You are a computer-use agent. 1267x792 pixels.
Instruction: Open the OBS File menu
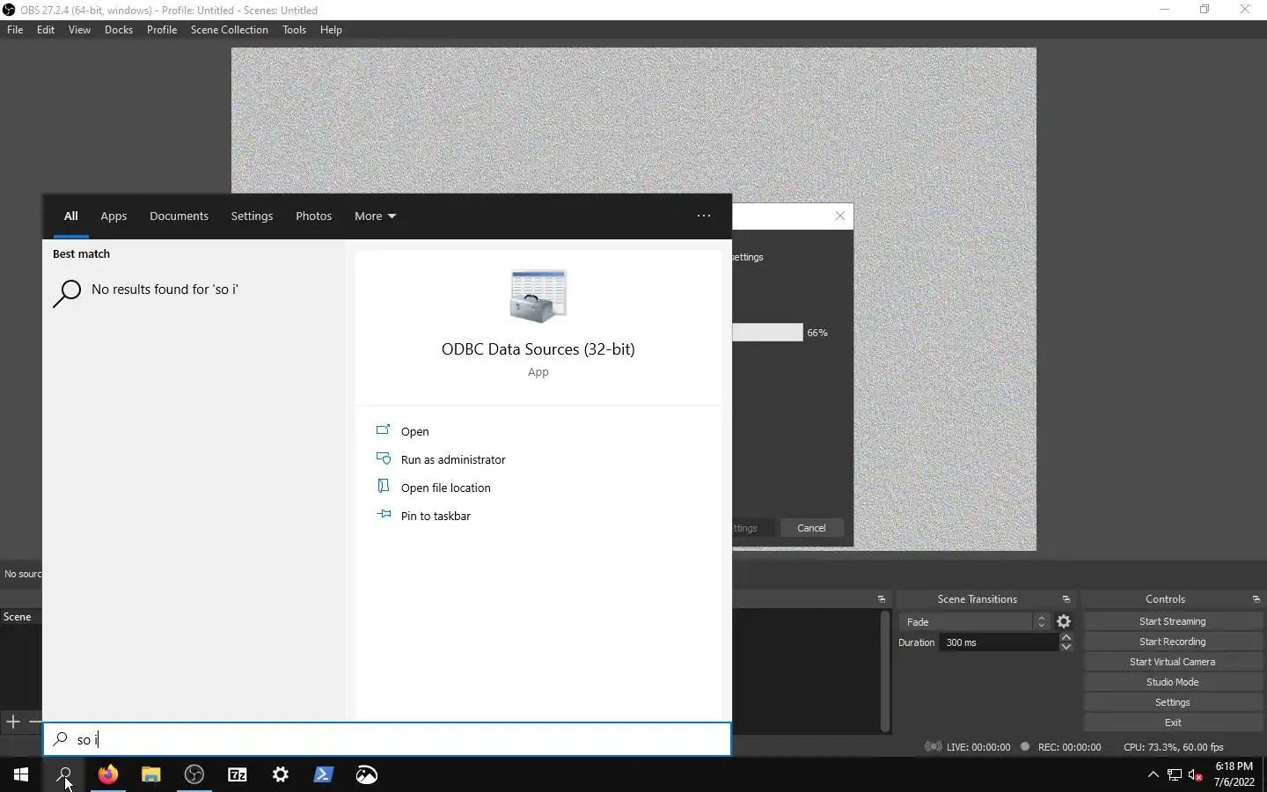15,30
